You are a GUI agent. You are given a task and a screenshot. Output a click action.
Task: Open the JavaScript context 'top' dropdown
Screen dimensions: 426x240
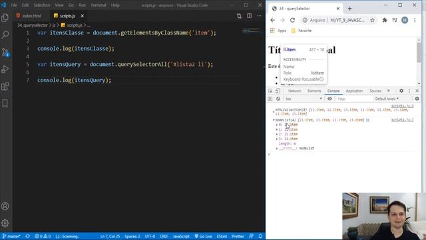click(304, 99)
